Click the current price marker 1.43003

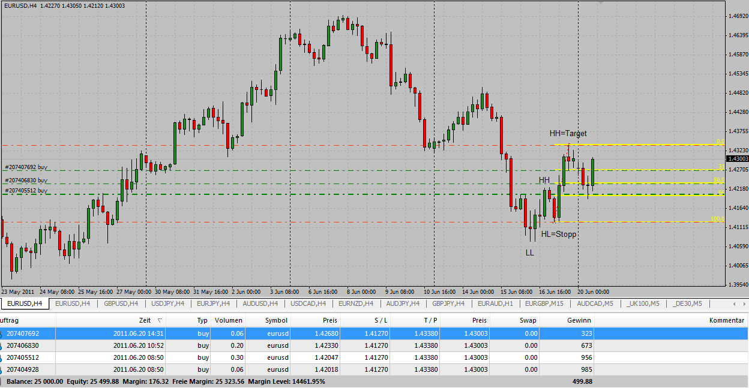(736, 158)
